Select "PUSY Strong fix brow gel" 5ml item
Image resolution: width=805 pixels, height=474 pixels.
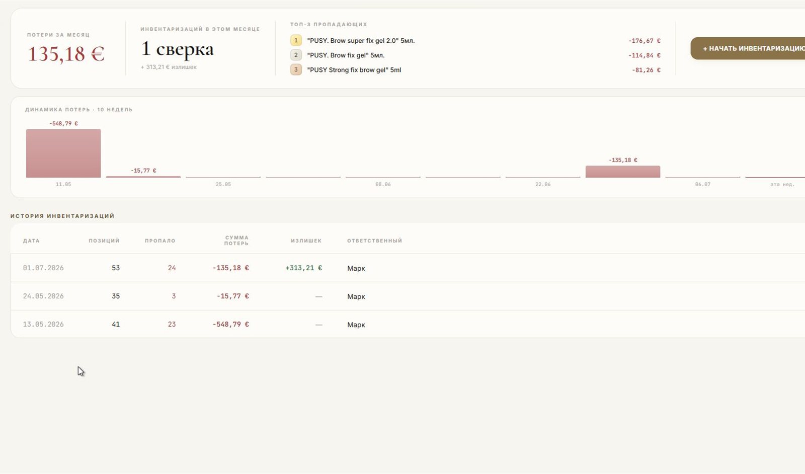pyautogui.click(x=354, y=70)
